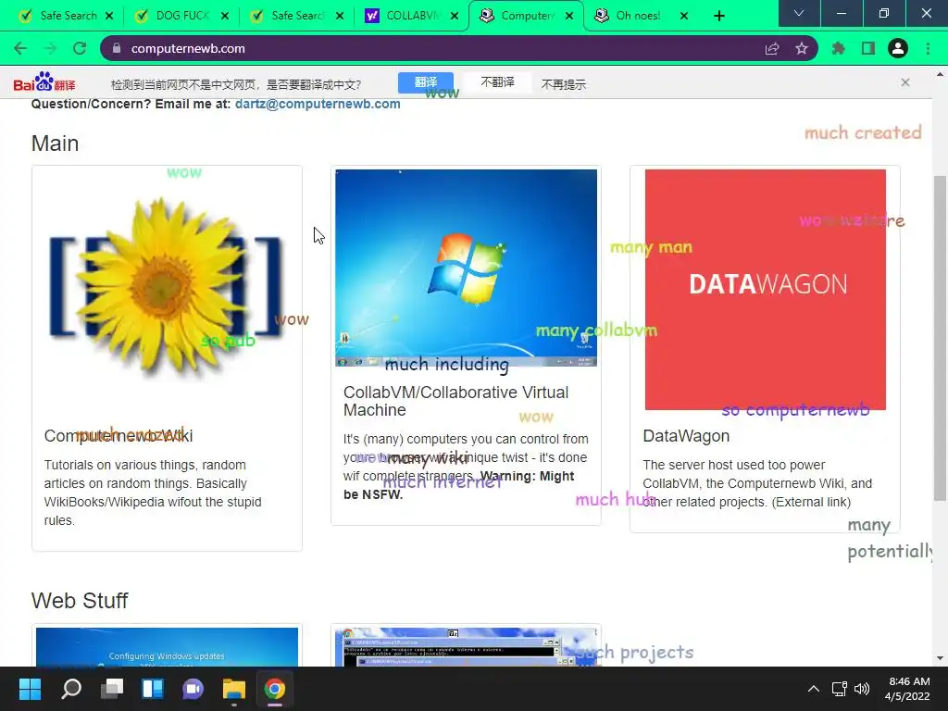Click the scrollbar down arrow
The image size is (948, 711).
pyautogui.click(x=940, y=658)
